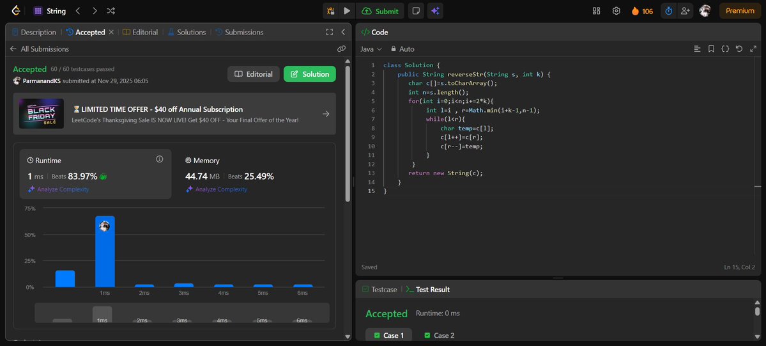This screenshot has width=766, height=346.
Task: Select the Accepted tab
Action: click(x=86, y=32)
